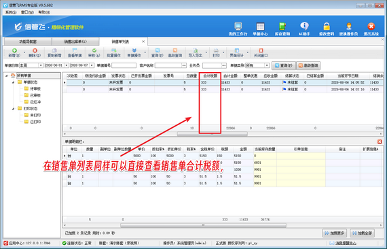Select the 销售单列表 tab
This screenshot has width=387, height=249.
(x=120, y=41)
